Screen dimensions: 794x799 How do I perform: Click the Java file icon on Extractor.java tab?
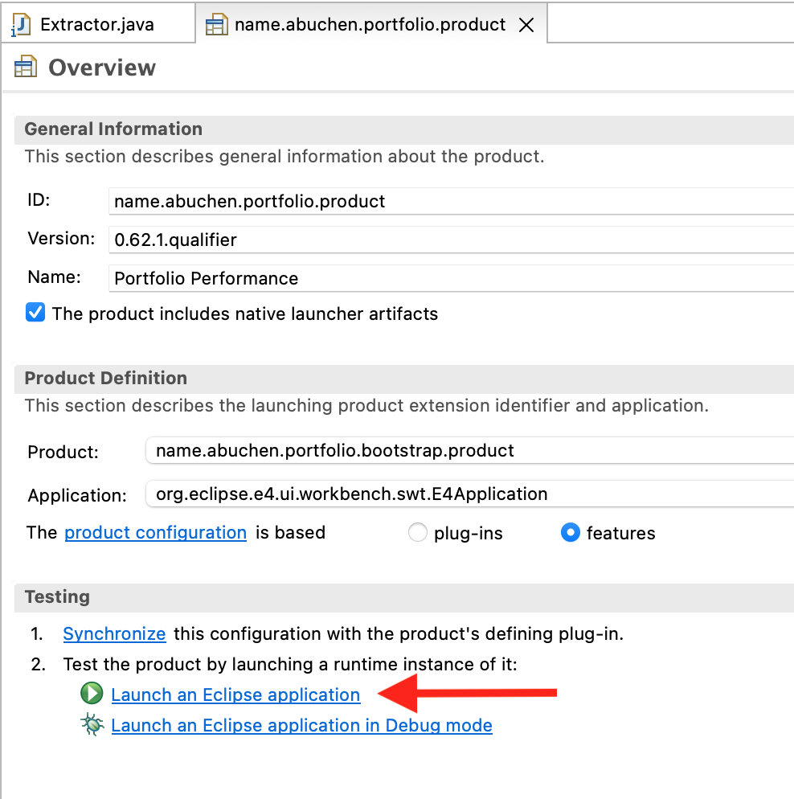point(22,24)
